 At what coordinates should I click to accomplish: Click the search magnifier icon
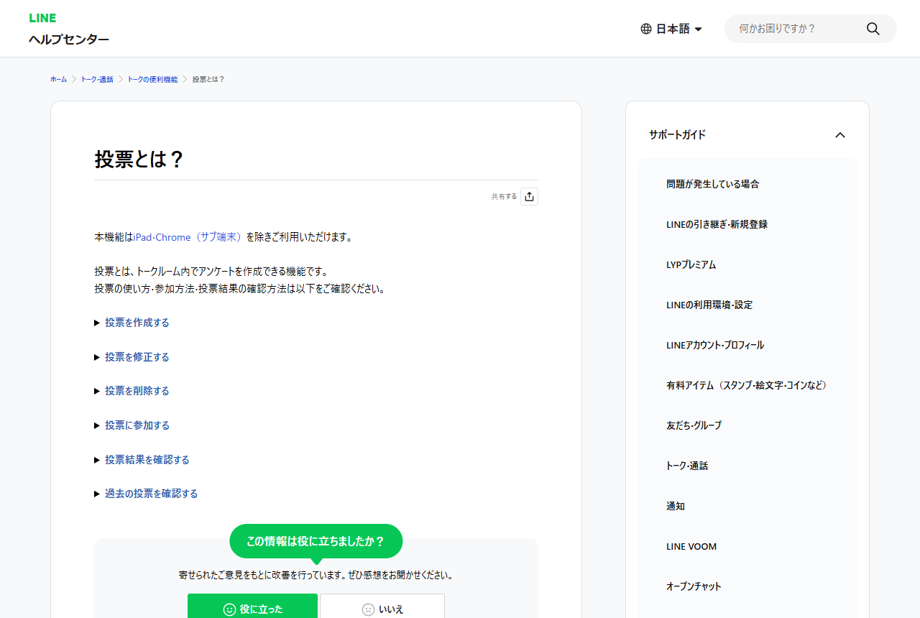873,29
